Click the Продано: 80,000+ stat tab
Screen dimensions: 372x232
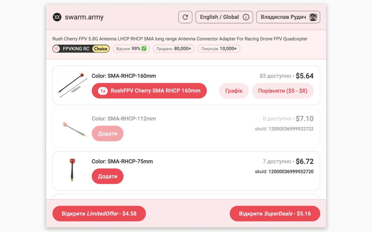(x=174, y=48)
